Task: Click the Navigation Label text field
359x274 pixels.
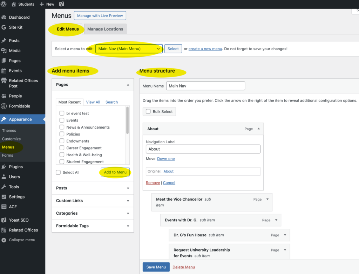Action: click(x=203, y=149)
